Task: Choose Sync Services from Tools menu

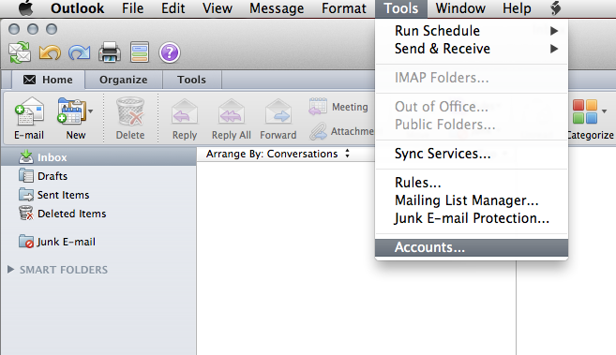Action: [x=472, y=154]
